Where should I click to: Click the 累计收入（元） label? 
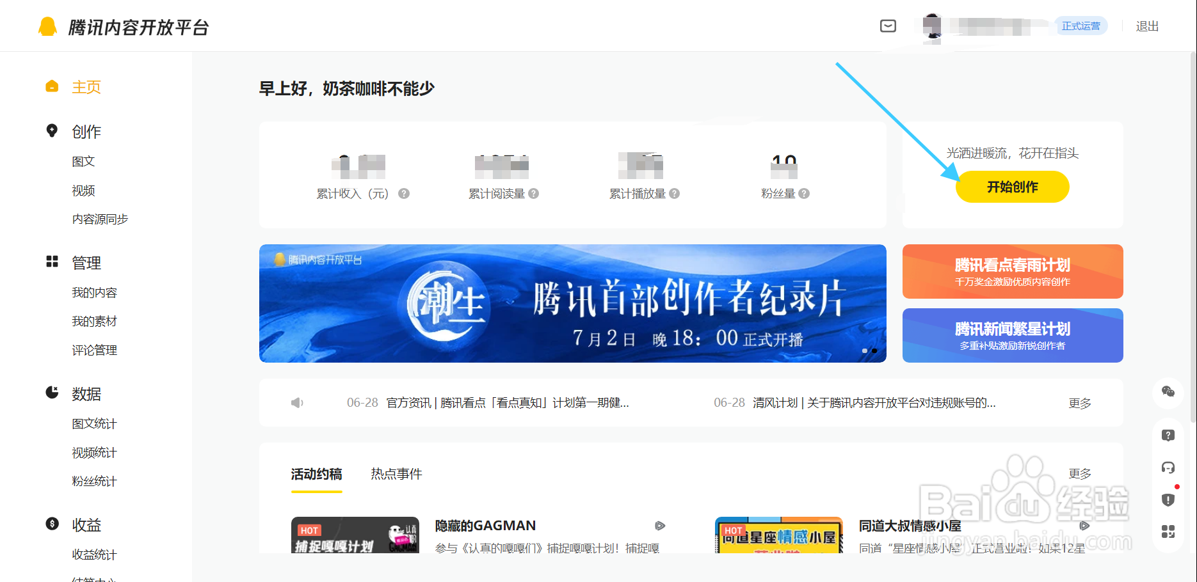coord(353,193)
